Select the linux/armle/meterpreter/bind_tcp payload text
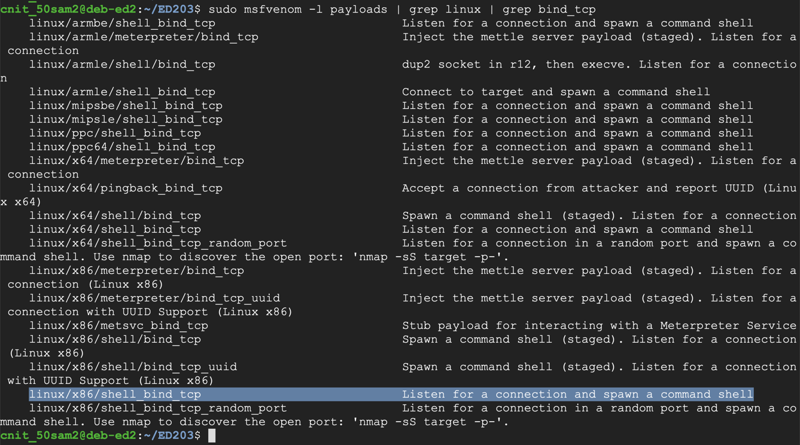The height and width of the screenshot is (445, 800). [144, 37]
